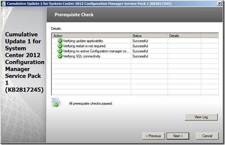
Task: Click the Next button
Action: pos(178,136)
